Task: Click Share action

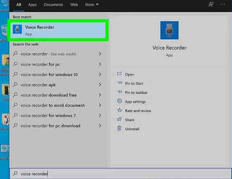Action: coord(130,120)
